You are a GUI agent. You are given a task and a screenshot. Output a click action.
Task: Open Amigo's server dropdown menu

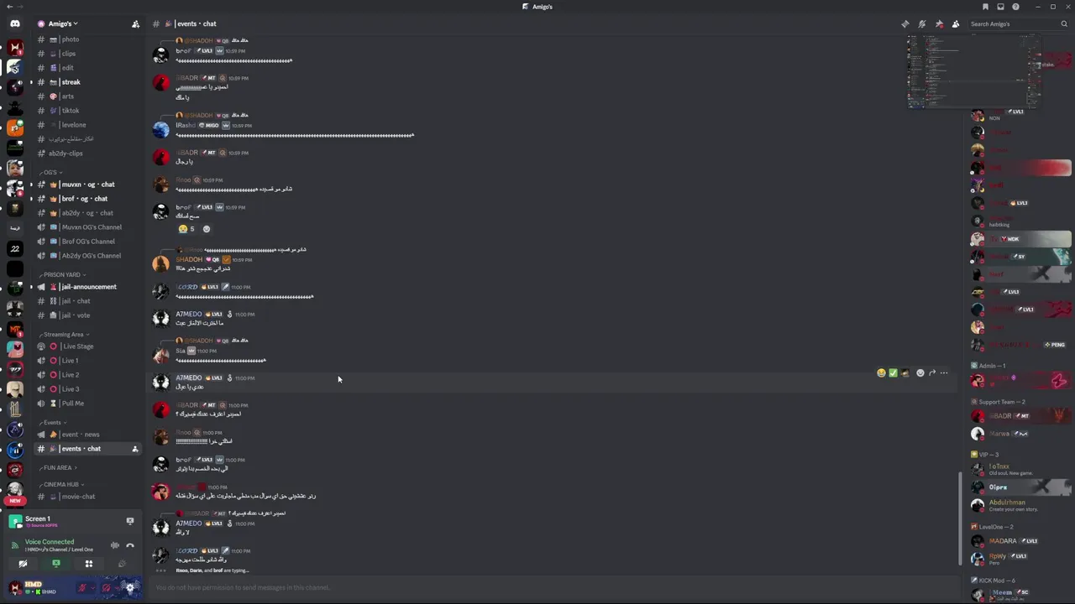pyautogui.click(x=65, y=23)
